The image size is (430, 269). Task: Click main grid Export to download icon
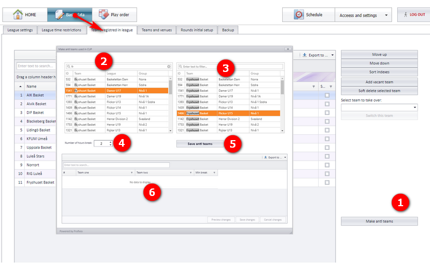[305, 55]
